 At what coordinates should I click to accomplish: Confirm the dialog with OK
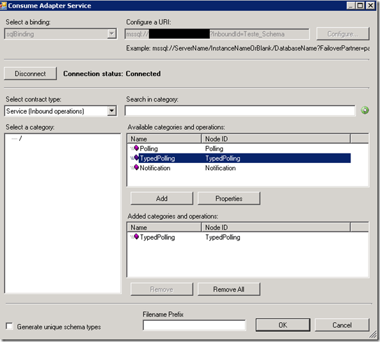(283, 325)
